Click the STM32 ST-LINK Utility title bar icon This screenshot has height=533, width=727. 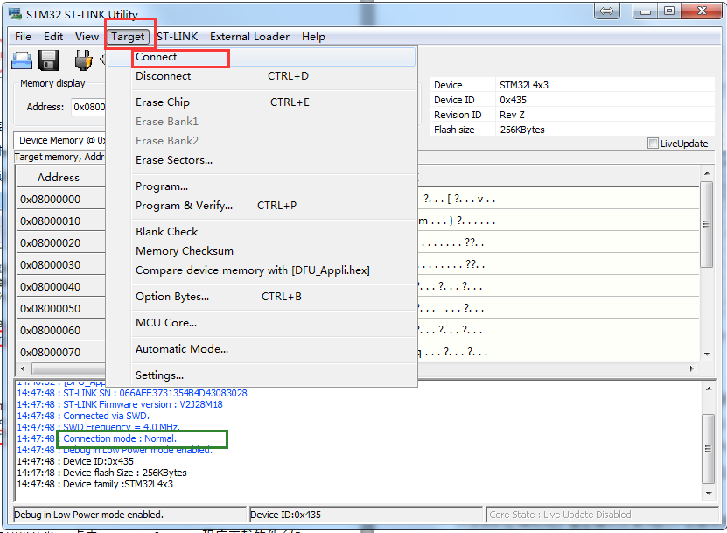click(x=15, y=14)
